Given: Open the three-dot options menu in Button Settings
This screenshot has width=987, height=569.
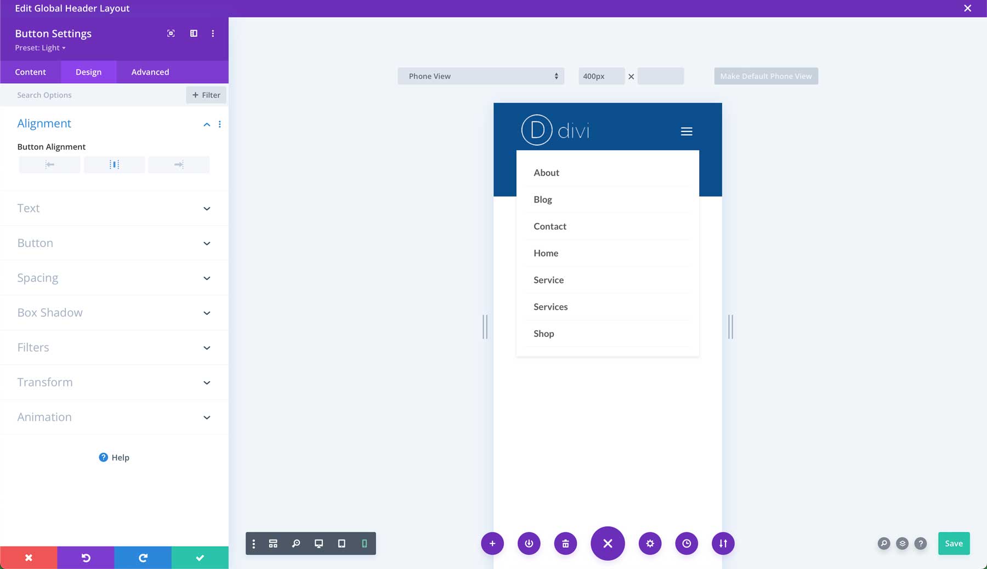Looking at the screenshot, I should (x=213, y=33).
